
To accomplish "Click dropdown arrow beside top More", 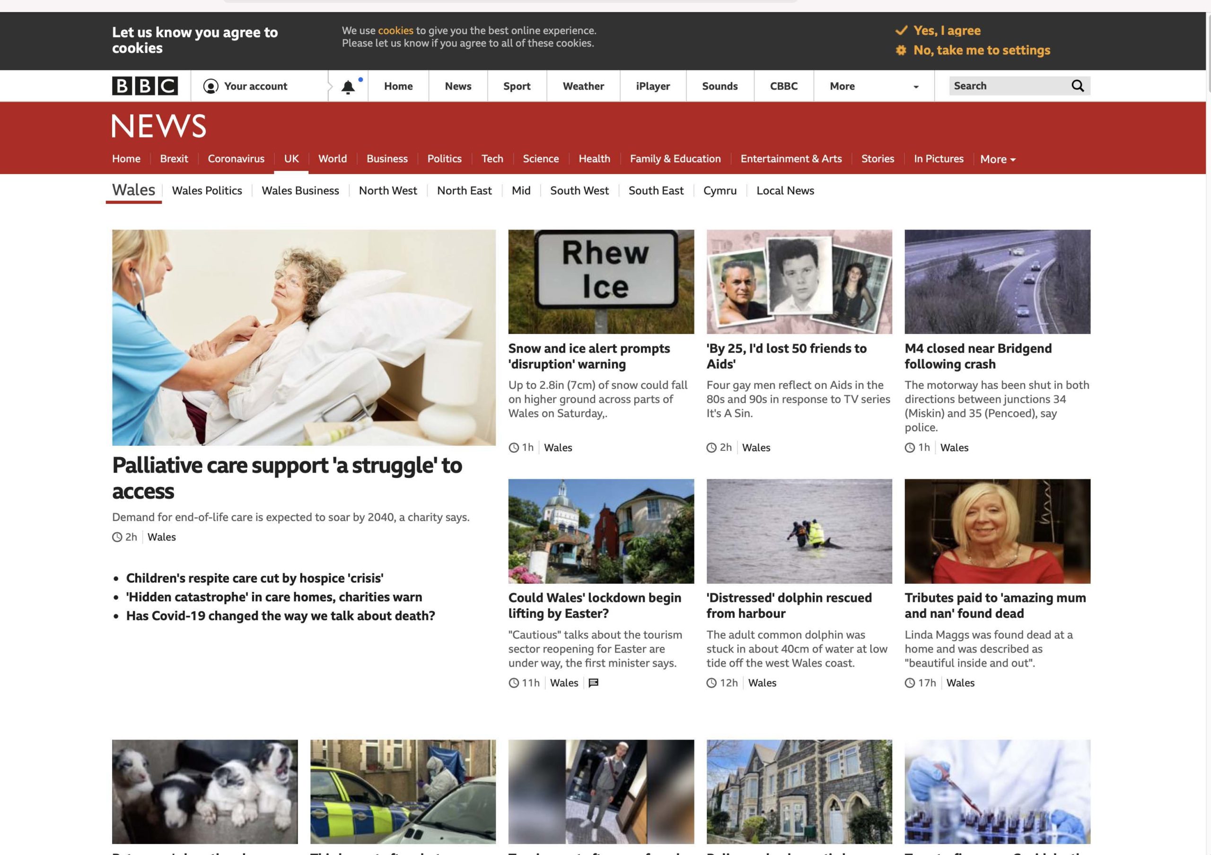I will [916, 87].
